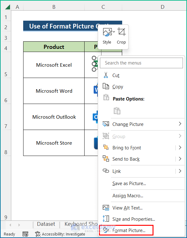This screenshot has width=187, height=238.
Task: Open the picture Style gallery
Action: (x=107, y=36)
